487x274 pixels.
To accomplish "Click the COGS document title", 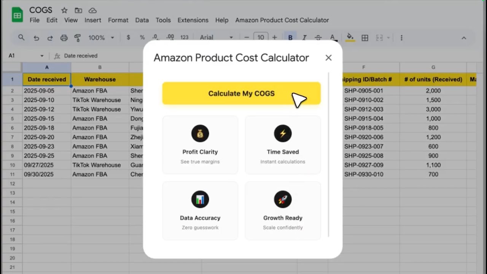I will click(x=41, y=10).
